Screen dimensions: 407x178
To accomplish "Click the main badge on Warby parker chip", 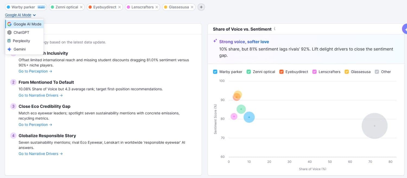I will point(41,7).
